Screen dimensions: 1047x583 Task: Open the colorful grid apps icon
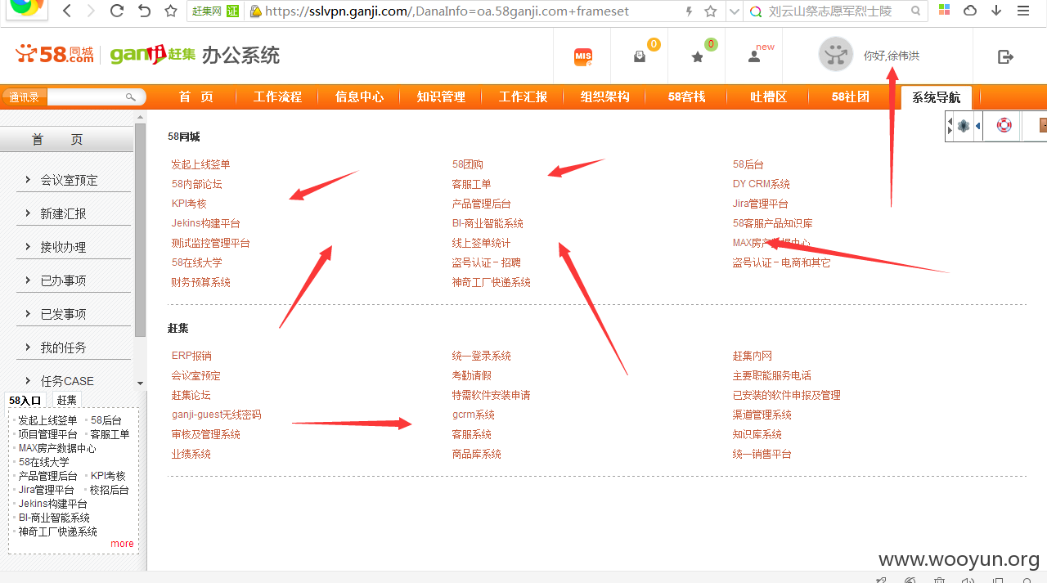coord(944,11)
